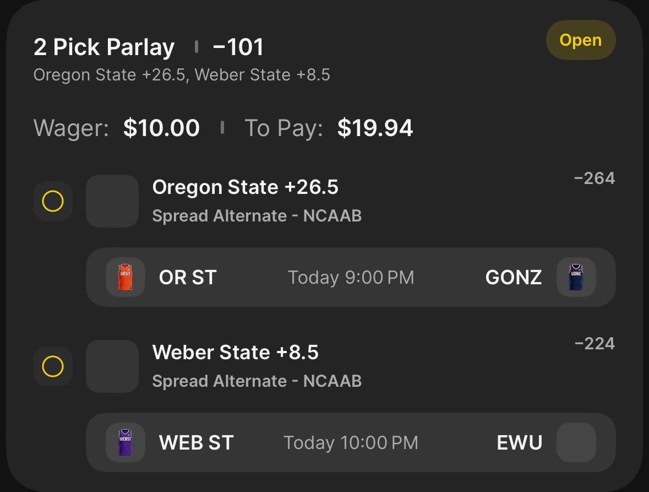The width and height of the screenshot is (649, 492).
Task: Click the blank EWU team logo placeholder
Action: 576,442
